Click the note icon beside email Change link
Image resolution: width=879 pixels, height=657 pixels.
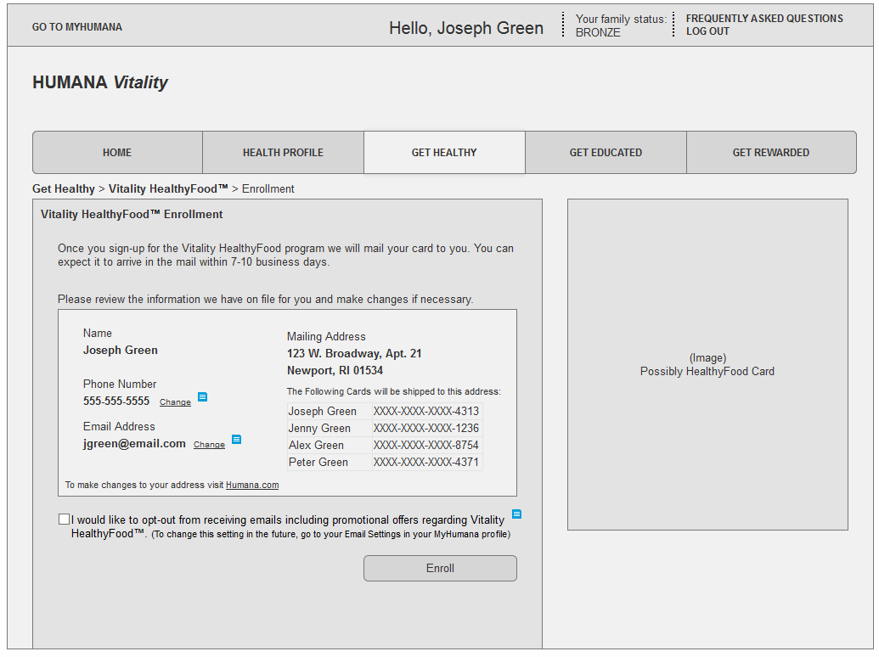pos(237,439)
